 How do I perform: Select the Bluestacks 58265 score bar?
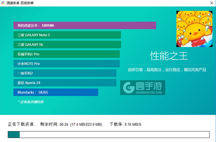point(56,92)
